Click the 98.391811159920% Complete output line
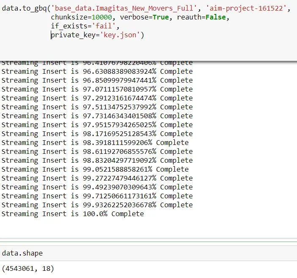 [95, 142]
